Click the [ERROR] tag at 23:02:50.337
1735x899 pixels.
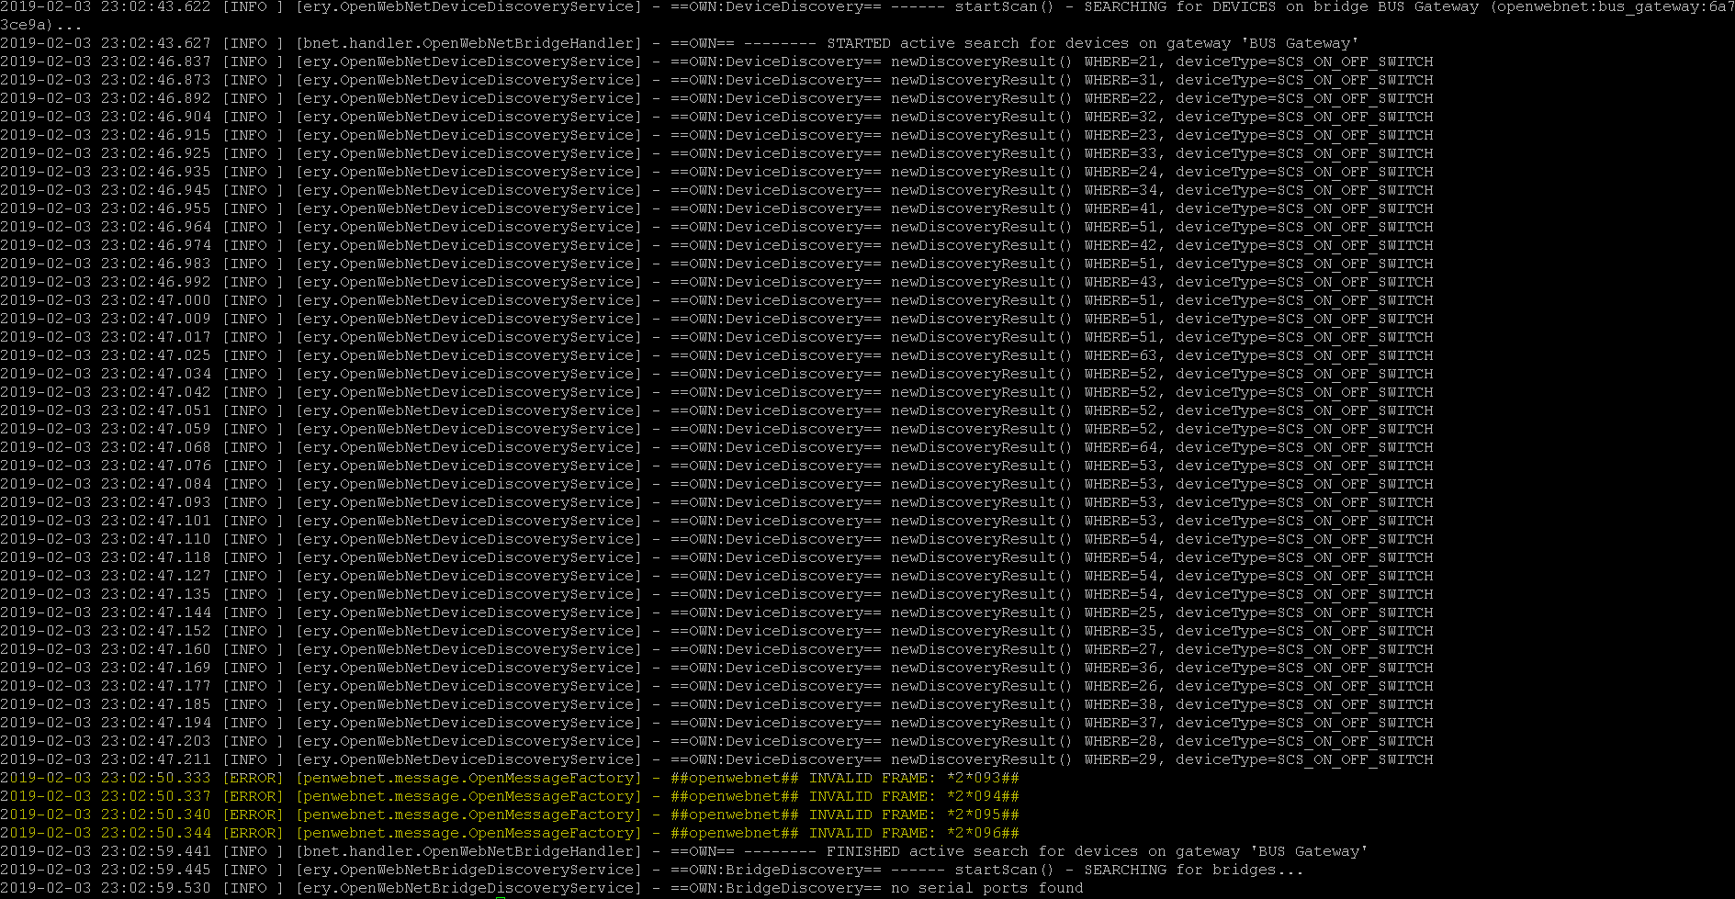click(253, 796)
